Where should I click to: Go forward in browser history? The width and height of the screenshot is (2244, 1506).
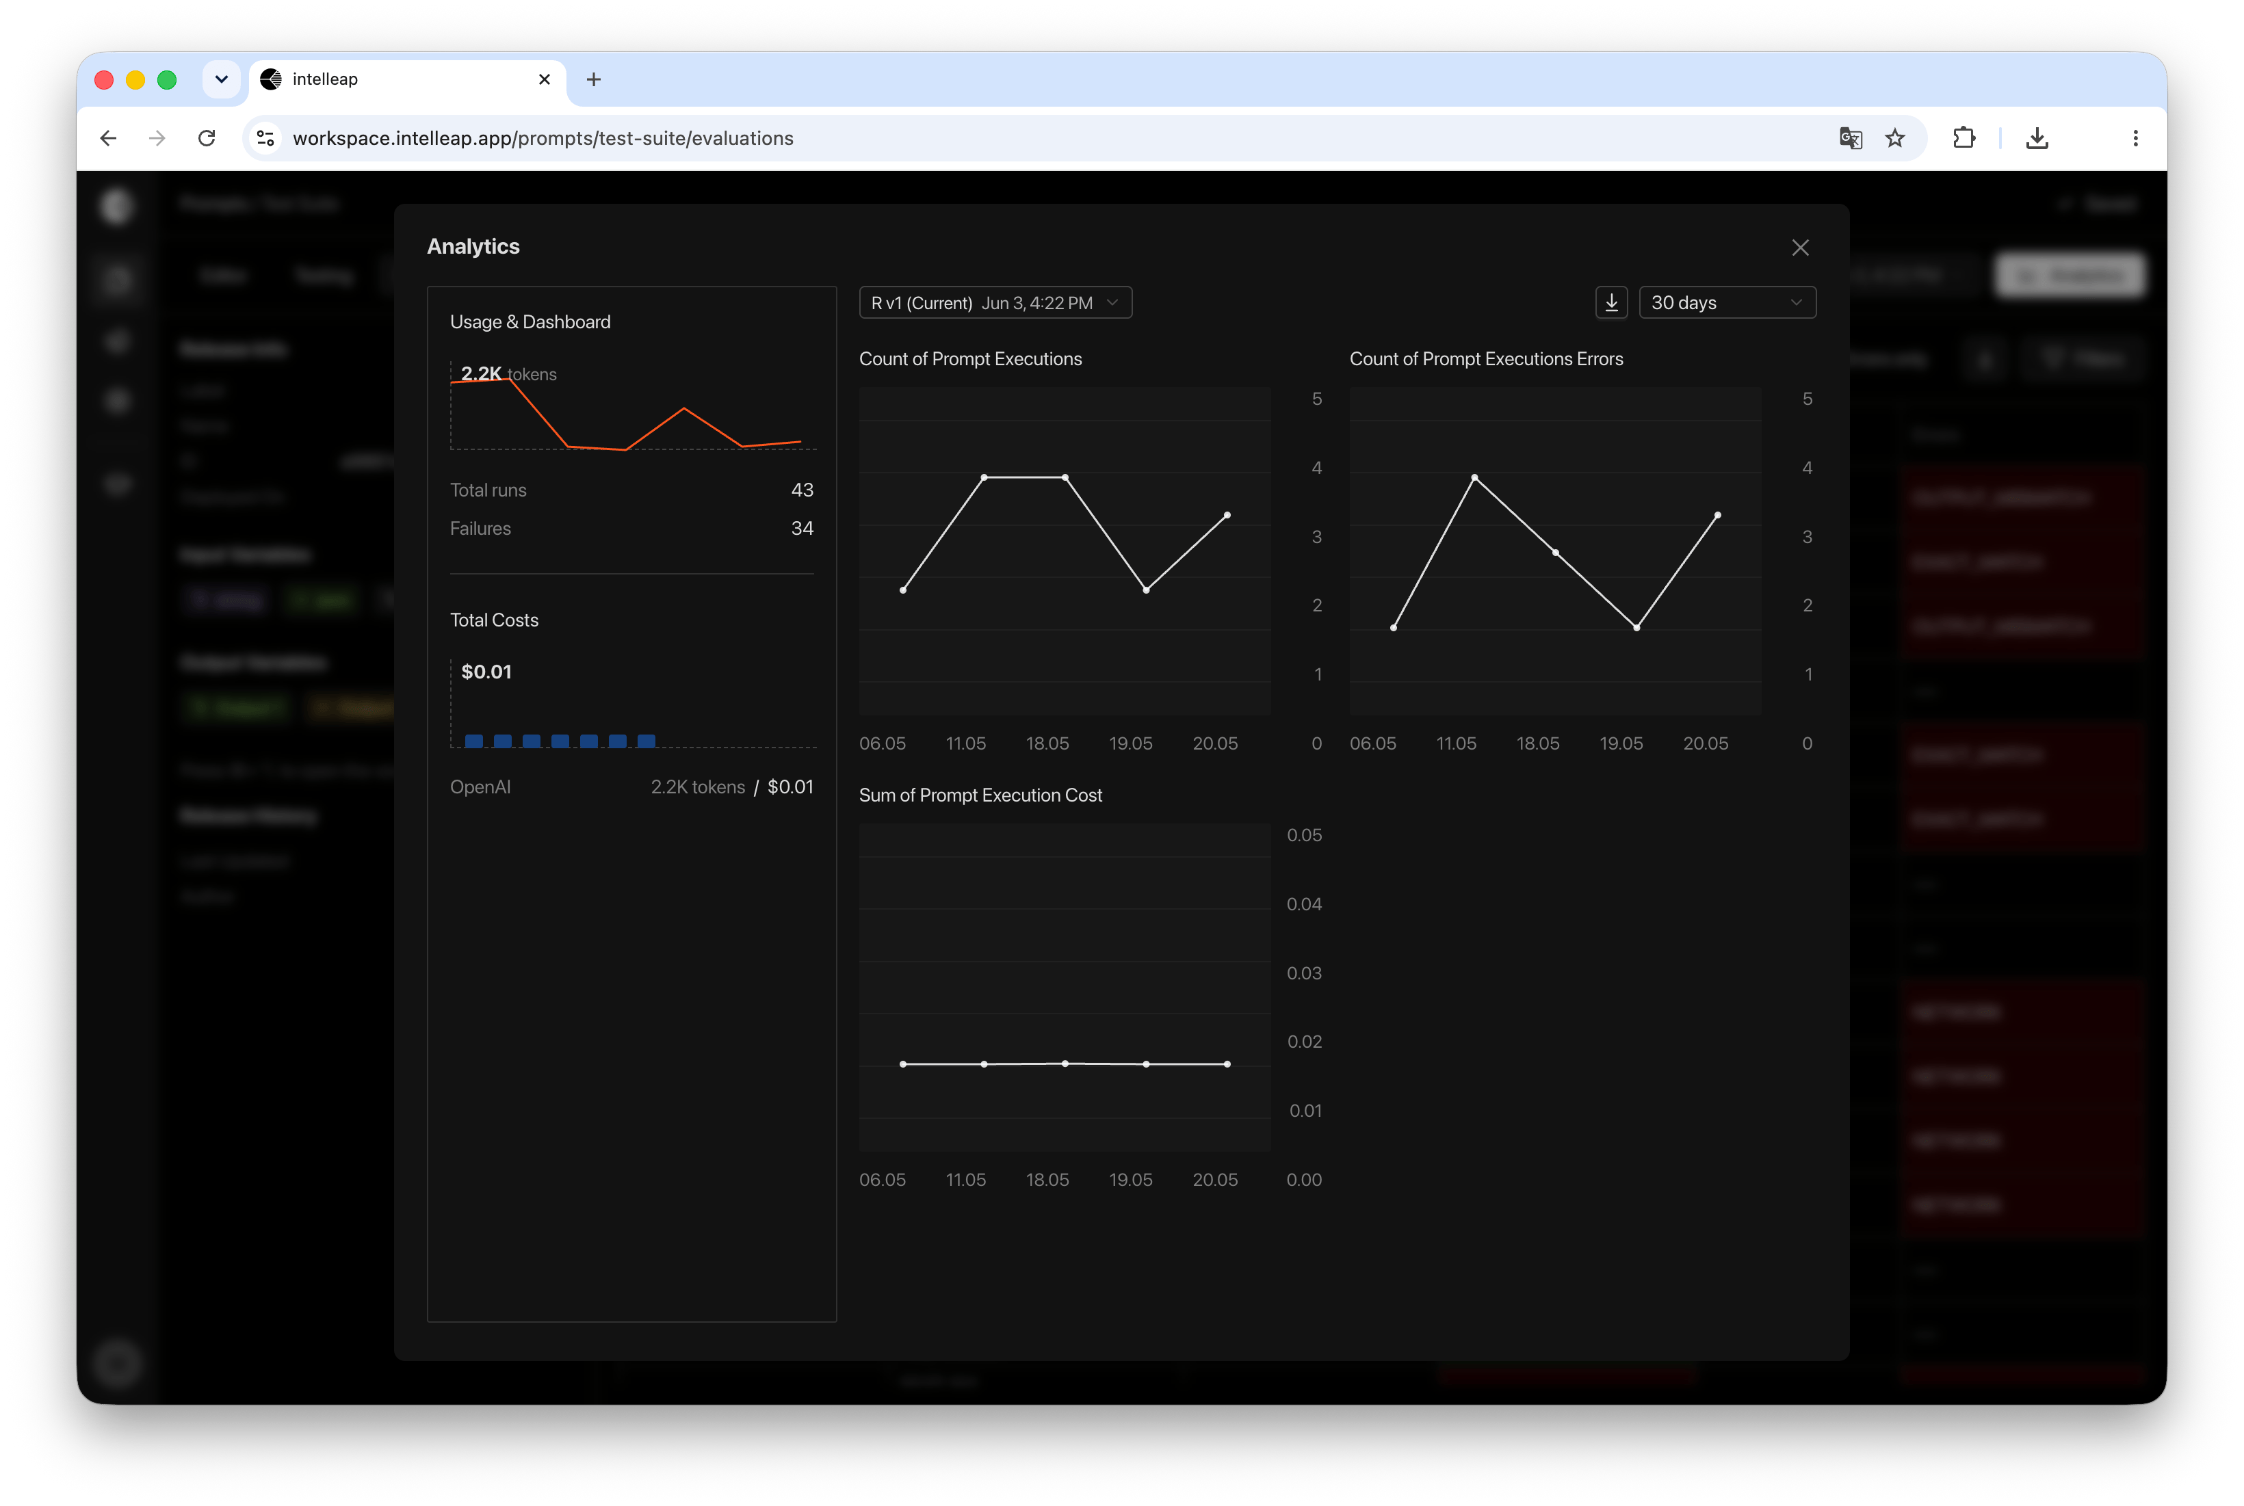pos(157,138)
